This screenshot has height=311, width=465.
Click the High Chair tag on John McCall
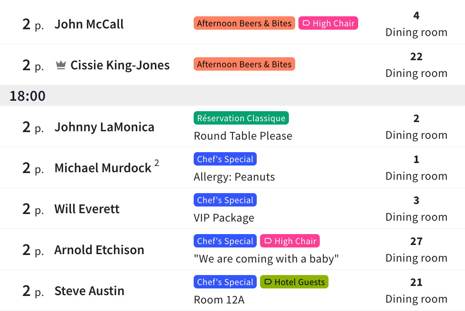click(328, 23)
